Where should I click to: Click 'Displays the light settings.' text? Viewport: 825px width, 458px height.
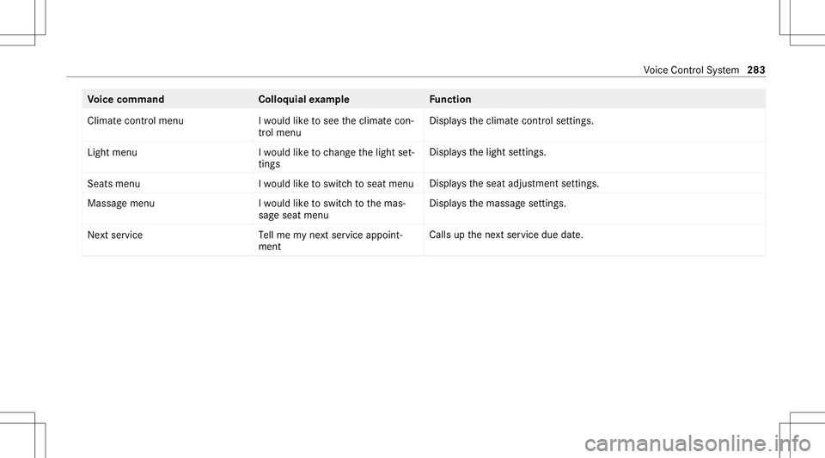pyautogui.click(x=488, y=152)
